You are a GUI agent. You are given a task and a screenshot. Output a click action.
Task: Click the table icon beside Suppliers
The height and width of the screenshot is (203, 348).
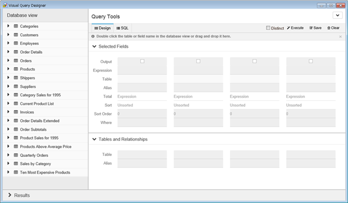click(x=16, y=86)
